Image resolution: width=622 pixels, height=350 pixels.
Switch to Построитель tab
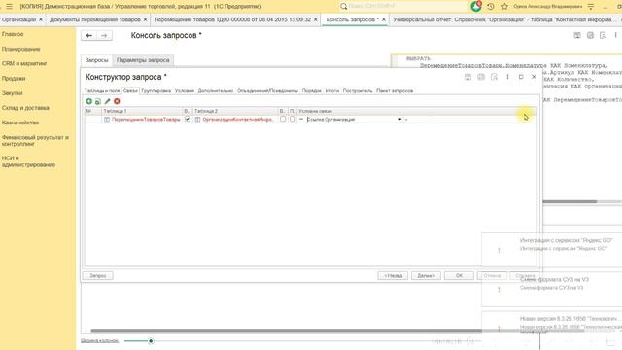[x=358, y=90]
